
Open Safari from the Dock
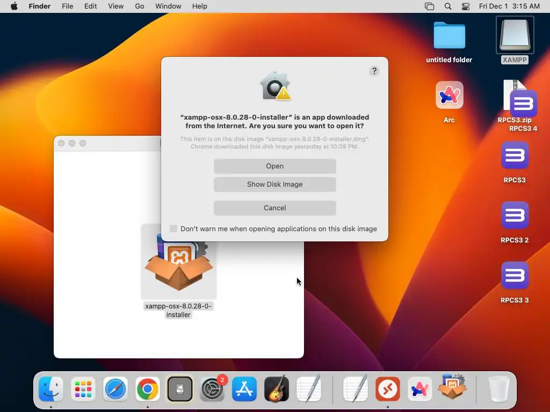[x=115, y=389]
